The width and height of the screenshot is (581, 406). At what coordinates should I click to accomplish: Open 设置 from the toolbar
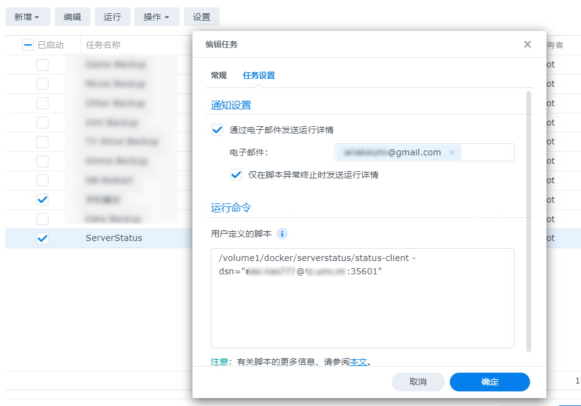(202, 17)
